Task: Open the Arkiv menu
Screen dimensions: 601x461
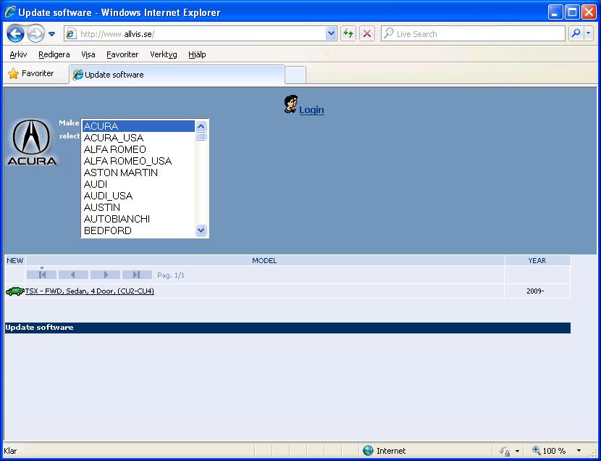Action: (x=18, y=54)
